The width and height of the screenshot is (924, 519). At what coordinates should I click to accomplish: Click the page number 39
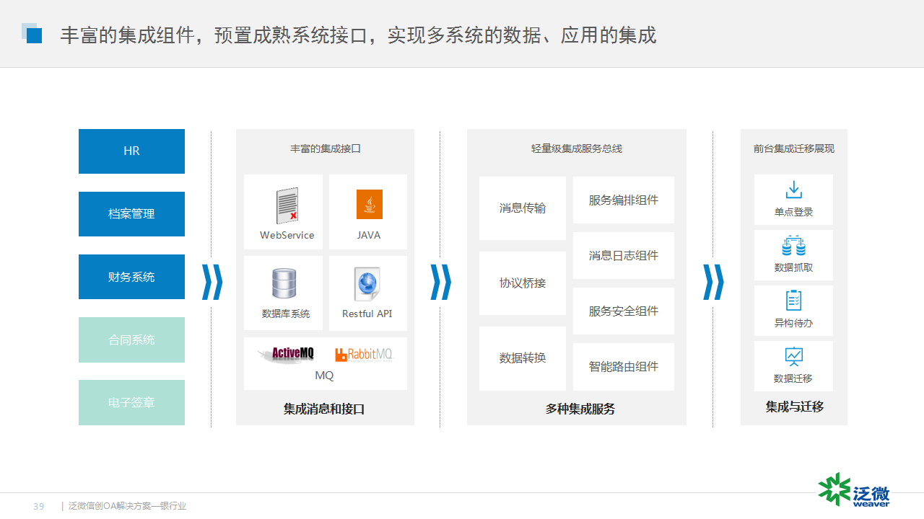tap(39, 507)
